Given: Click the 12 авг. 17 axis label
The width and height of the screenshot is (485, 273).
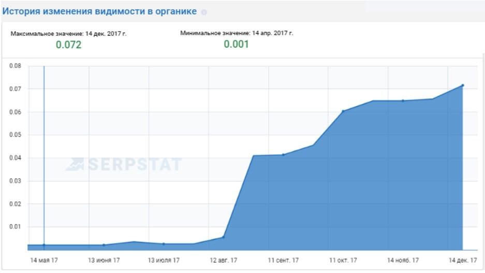Looking at the screenshot, I should pos(223,260).
